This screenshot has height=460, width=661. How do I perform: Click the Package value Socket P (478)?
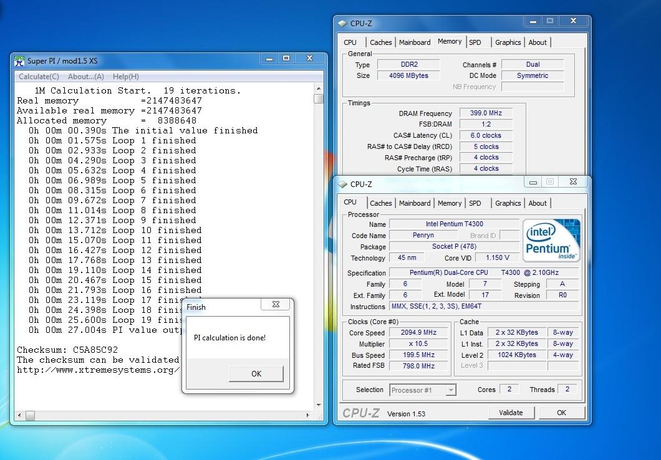[454, 246]
